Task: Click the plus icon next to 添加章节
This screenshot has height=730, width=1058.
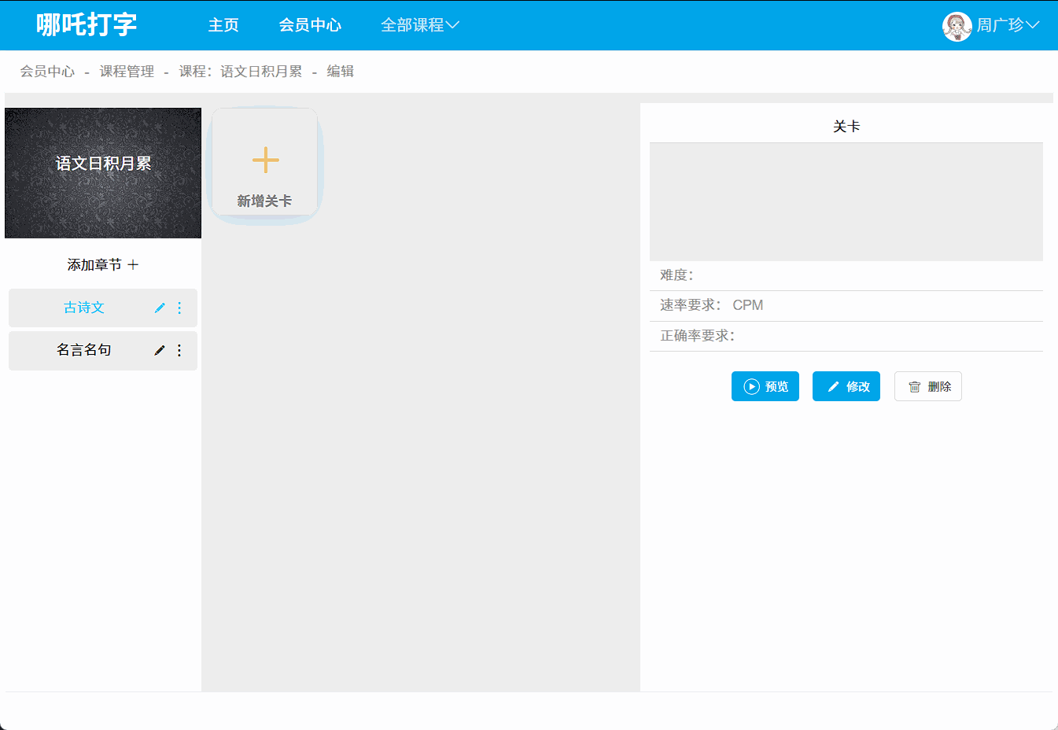Action: [133, 265]
